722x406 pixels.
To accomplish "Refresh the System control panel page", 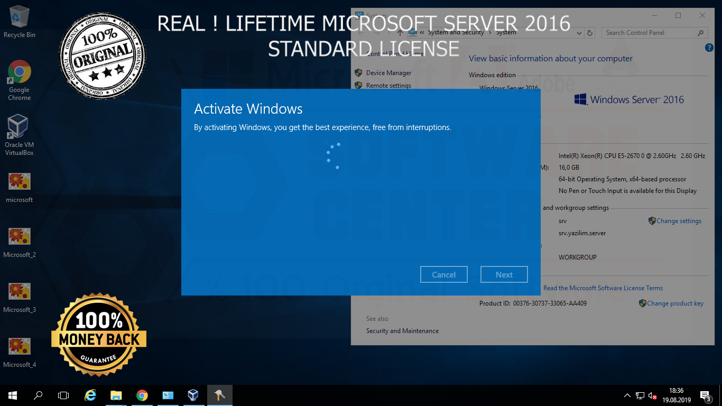I will (x=591, y=33).
